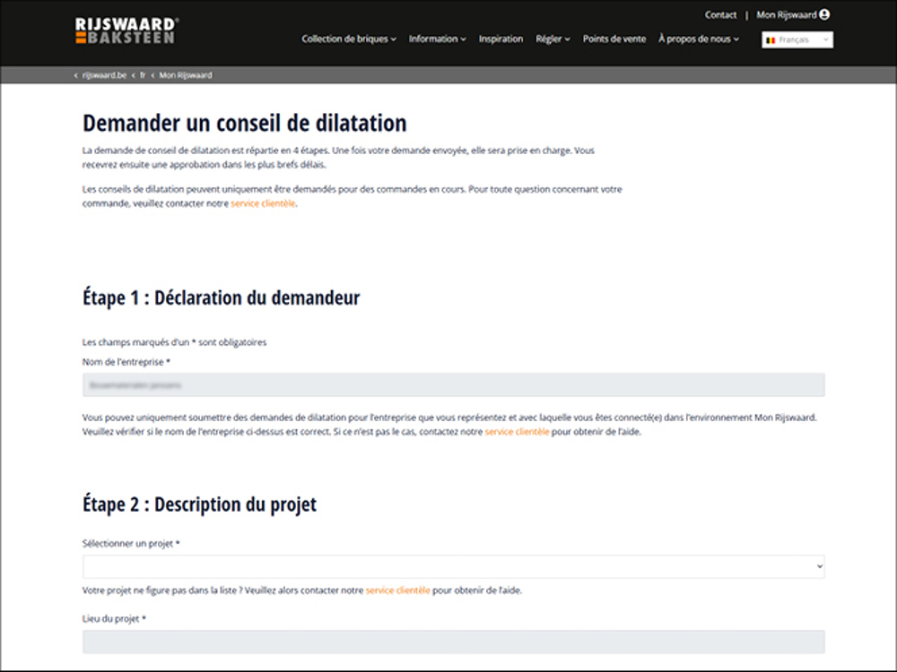Click Mon Rijswaard in the breadcrumb

click(x=186, y=75)
